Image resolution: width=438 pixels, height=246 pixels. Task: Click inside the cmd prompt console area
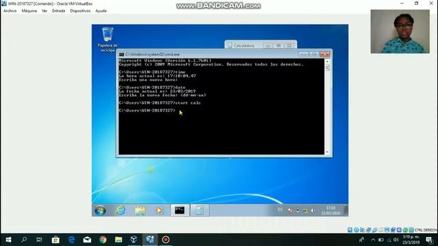point(222,107)
